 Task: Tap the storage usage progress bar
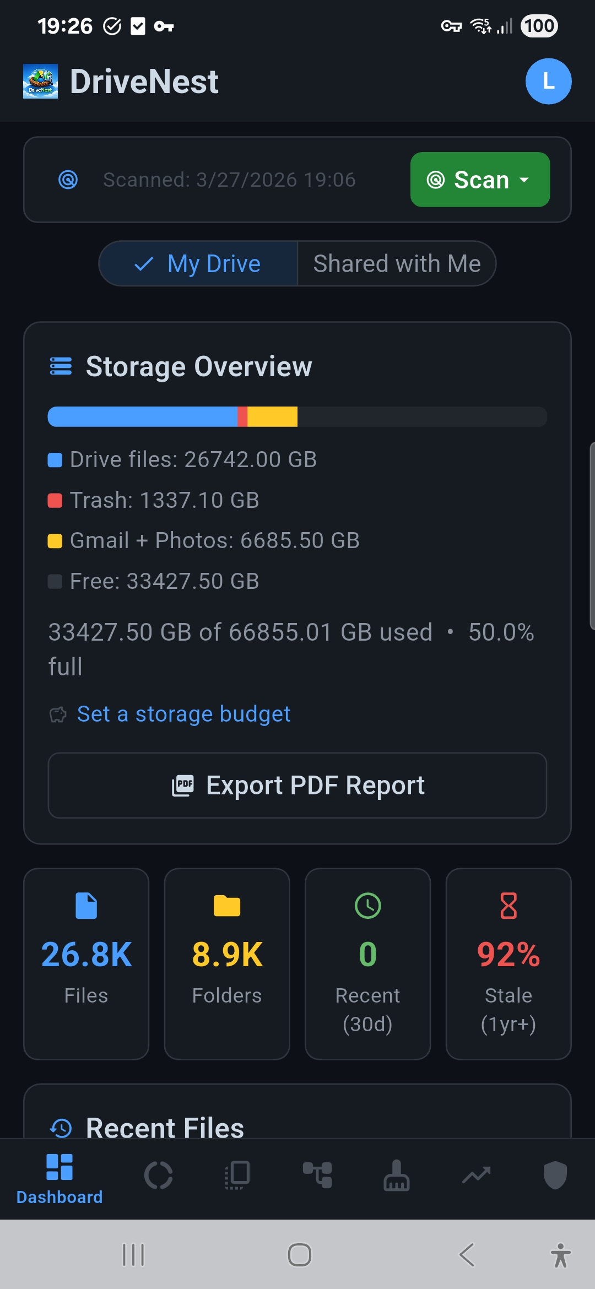(x=297, y=416)
